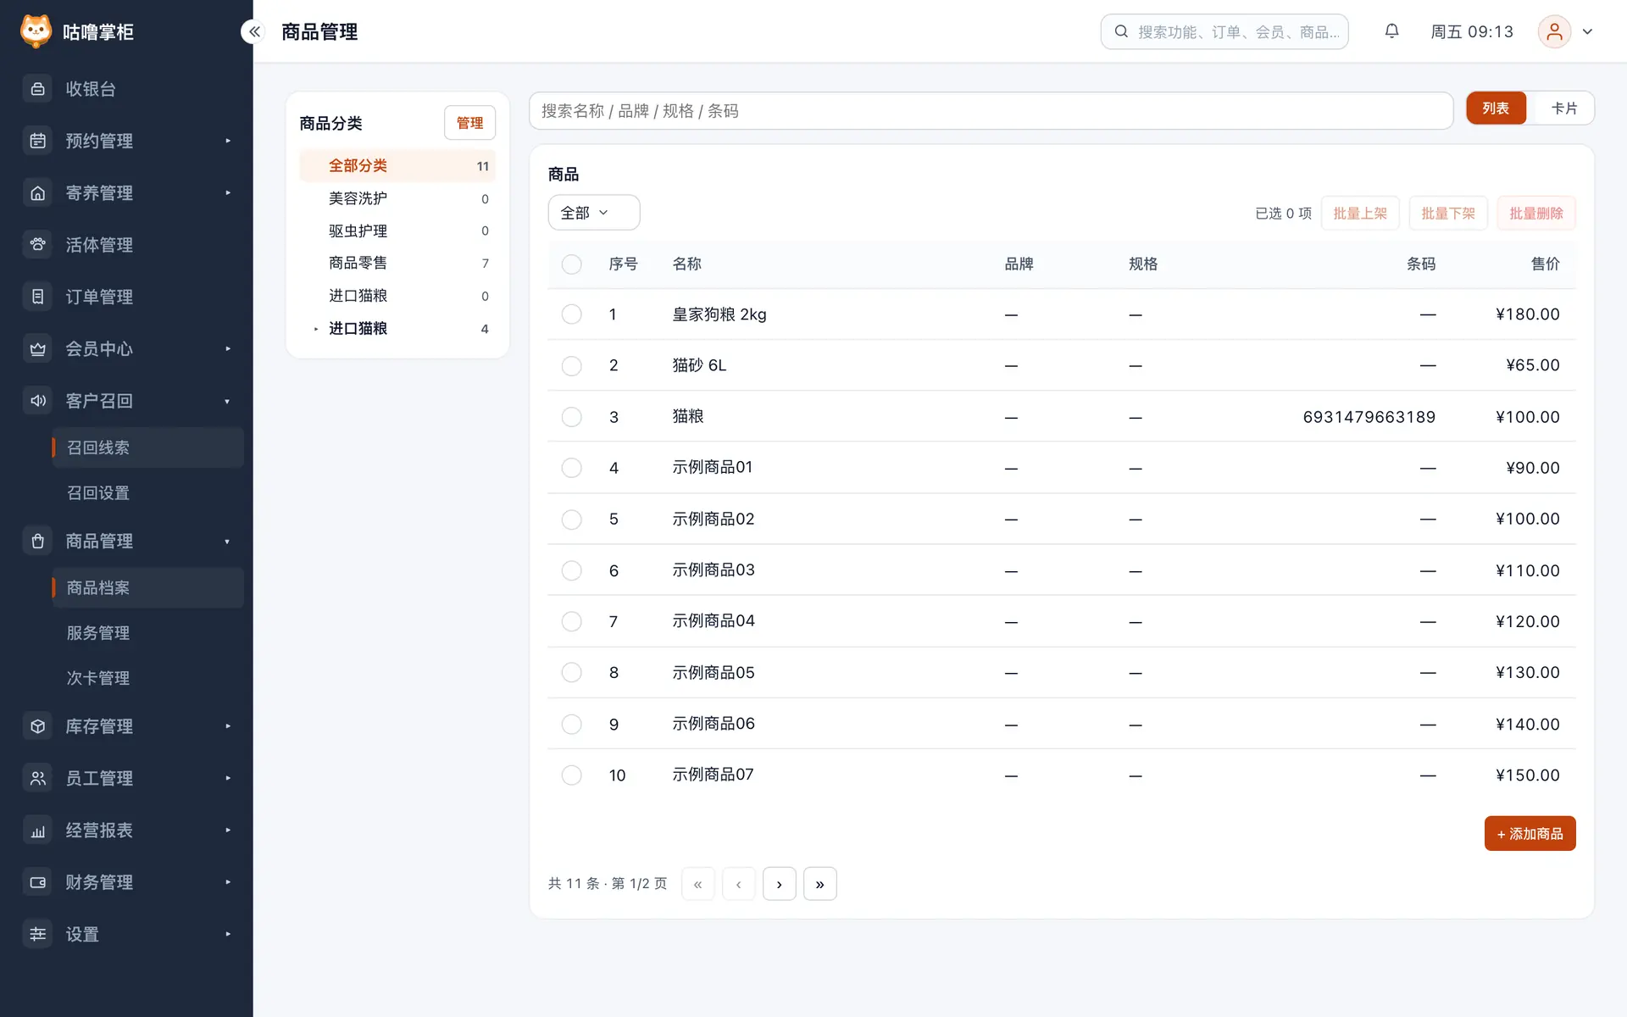Screen dimensions: 1627x1017
Task: Click 批量上架 button
Action: (1360, 214)
